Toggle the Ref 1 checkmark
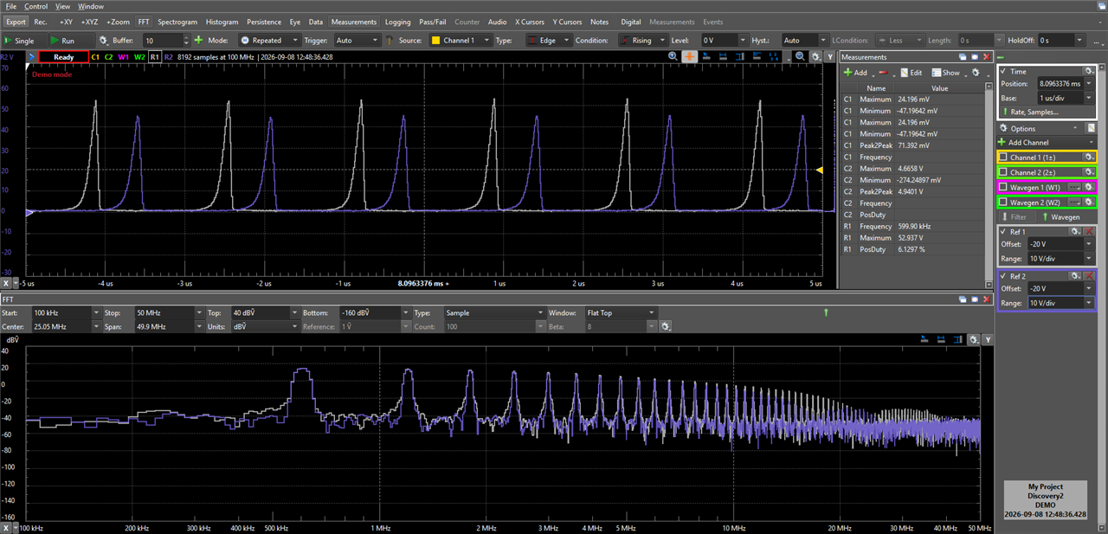1108x534 pixels. 1004,232
